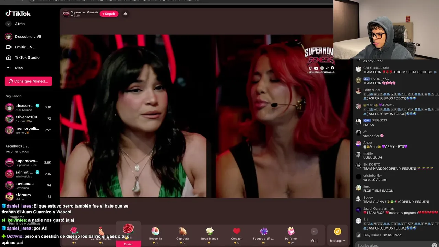Open the Recharge coins dropdown
Image resolution: width=439 pixels, height=247 pixels.
[x=337, y=235]
